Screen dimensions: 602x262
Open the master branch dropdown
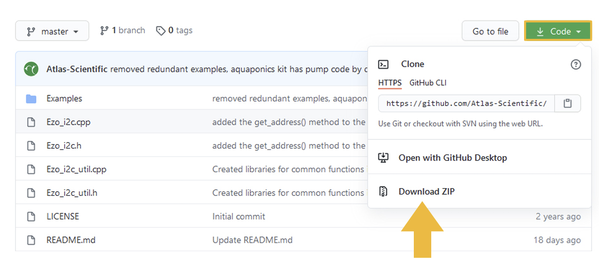click(x=52, y=31)
